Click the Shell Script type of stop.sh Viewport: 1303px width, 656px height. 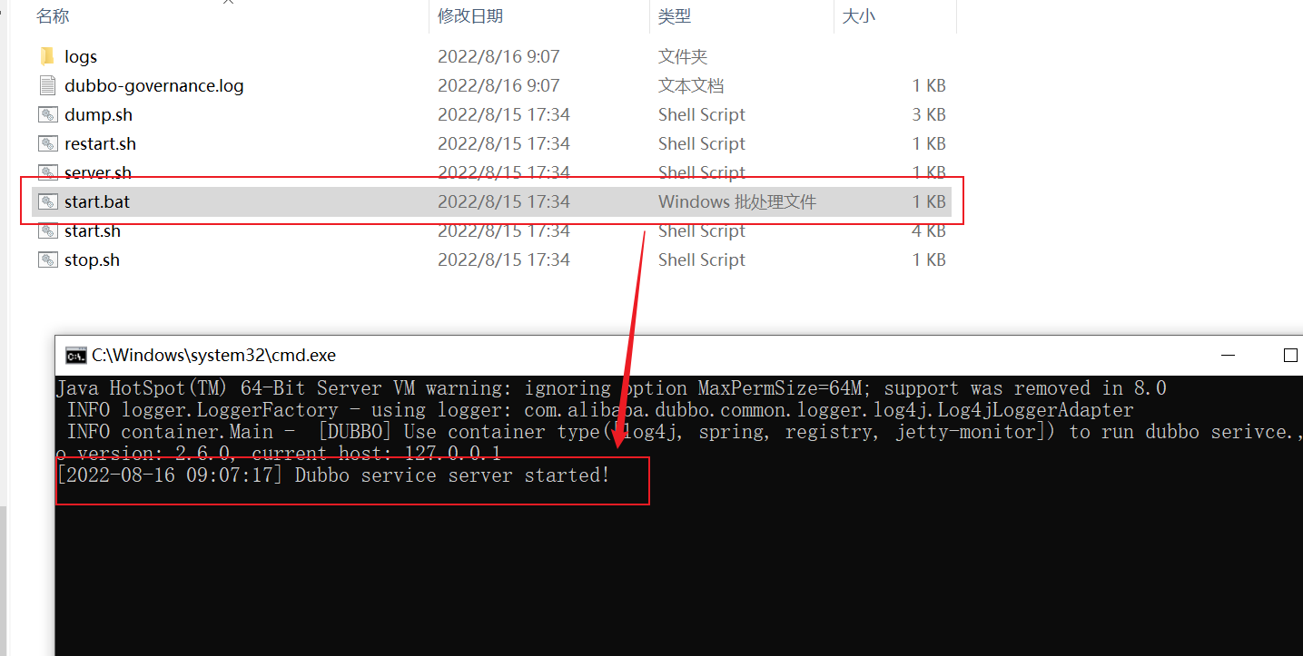click(x=702, y=259)
